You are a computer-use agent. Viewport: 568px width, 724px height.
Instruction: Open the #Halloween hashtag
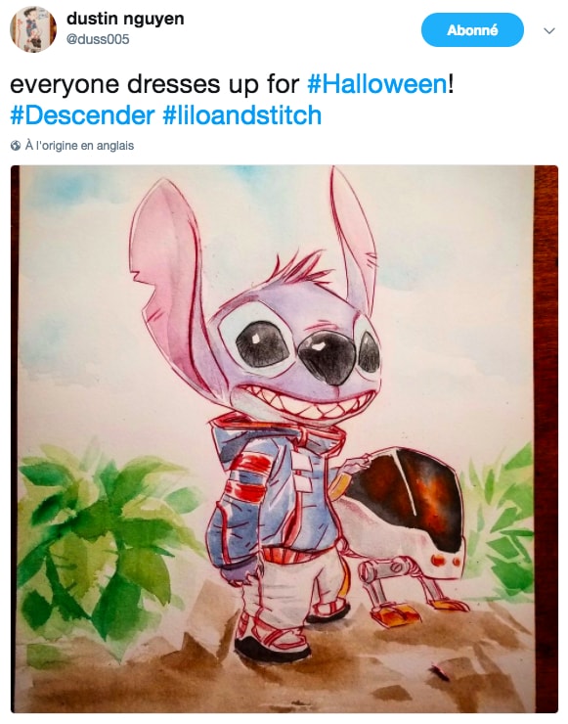tap(376, 84)
